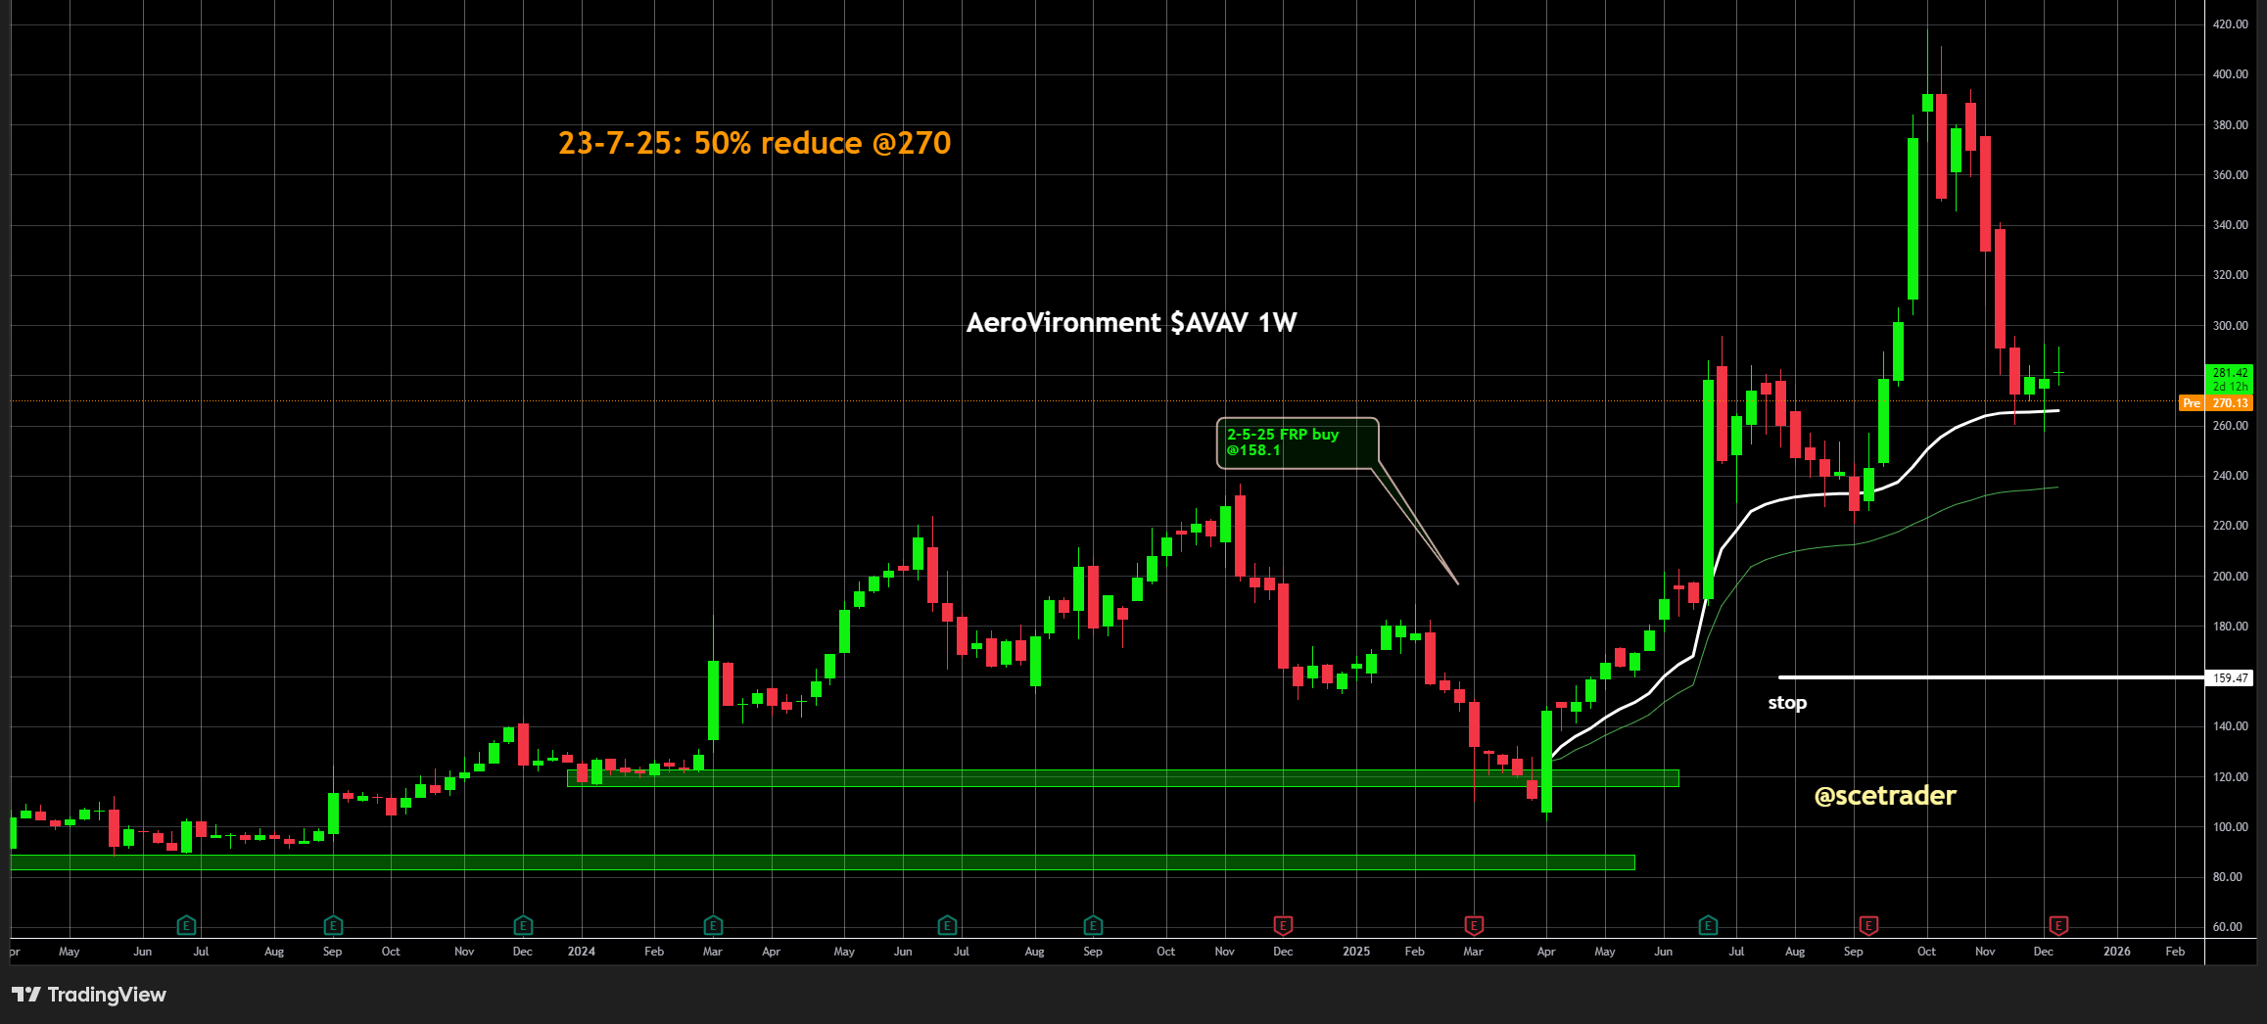The image size is (2267, 1024).
Task: Select the white horizontal stop line
Action: tap(1990, 677)
